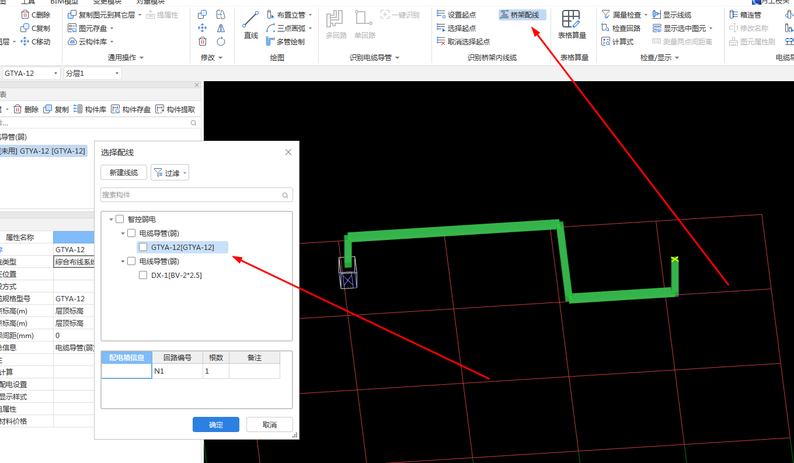Image resolution: width=794 pixels, height=463 pixels.
Task: Click the move arrows icon in 修改 group
Action: [203, 28]
